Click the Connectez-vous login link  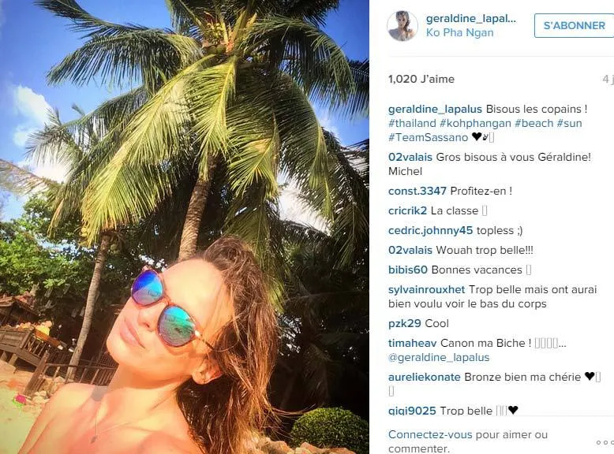click(431, 434)
